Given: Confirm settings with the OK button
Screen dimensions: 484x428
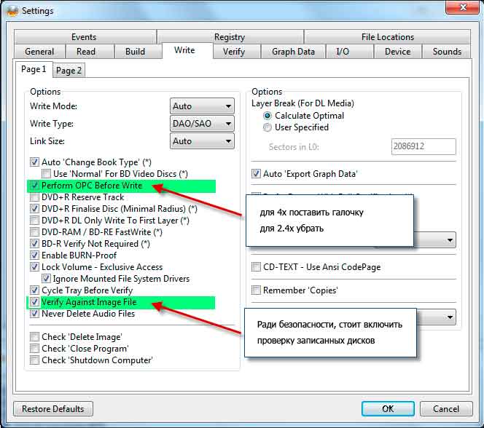Looking at the screenshot, I should pos(388,409).
